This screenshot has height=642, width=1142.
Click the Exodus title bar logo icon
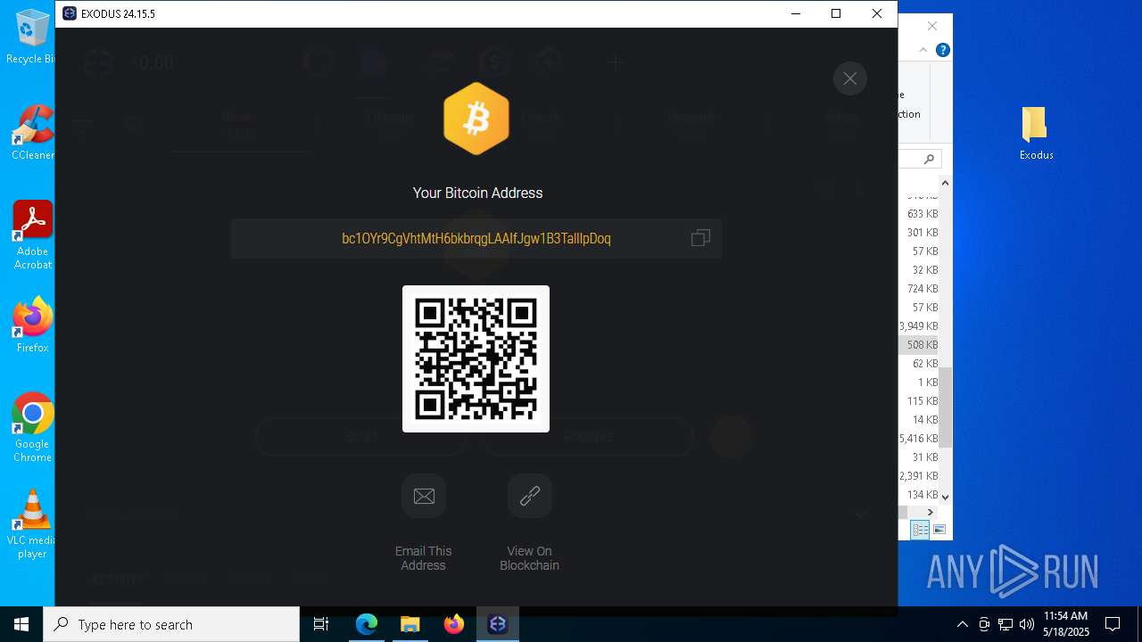(x=70, y=13)
